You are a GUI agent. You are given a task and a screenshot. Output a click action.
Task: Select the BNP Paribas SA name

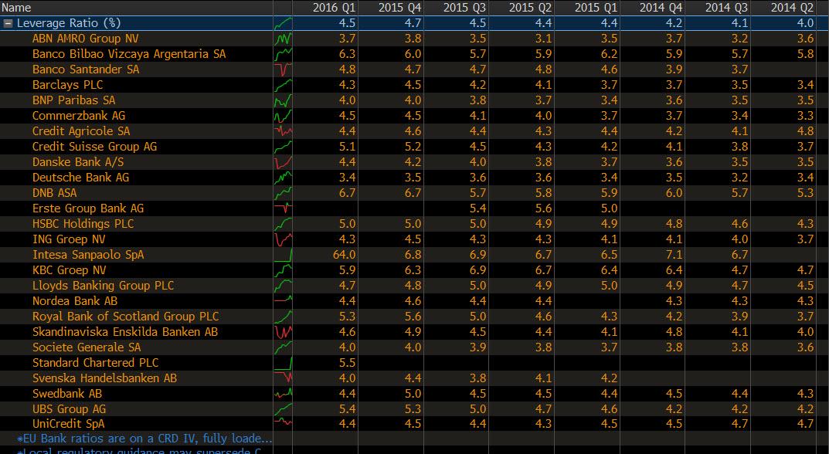pyautogui.click(x=73, y=100)
